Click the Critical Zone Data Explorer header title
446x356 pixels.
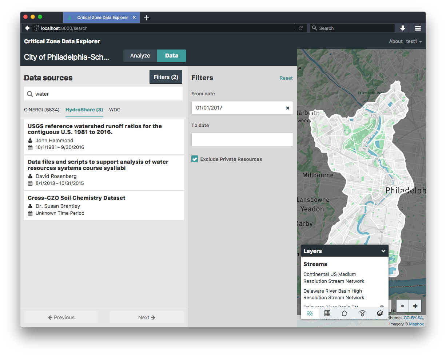[62, 41]
